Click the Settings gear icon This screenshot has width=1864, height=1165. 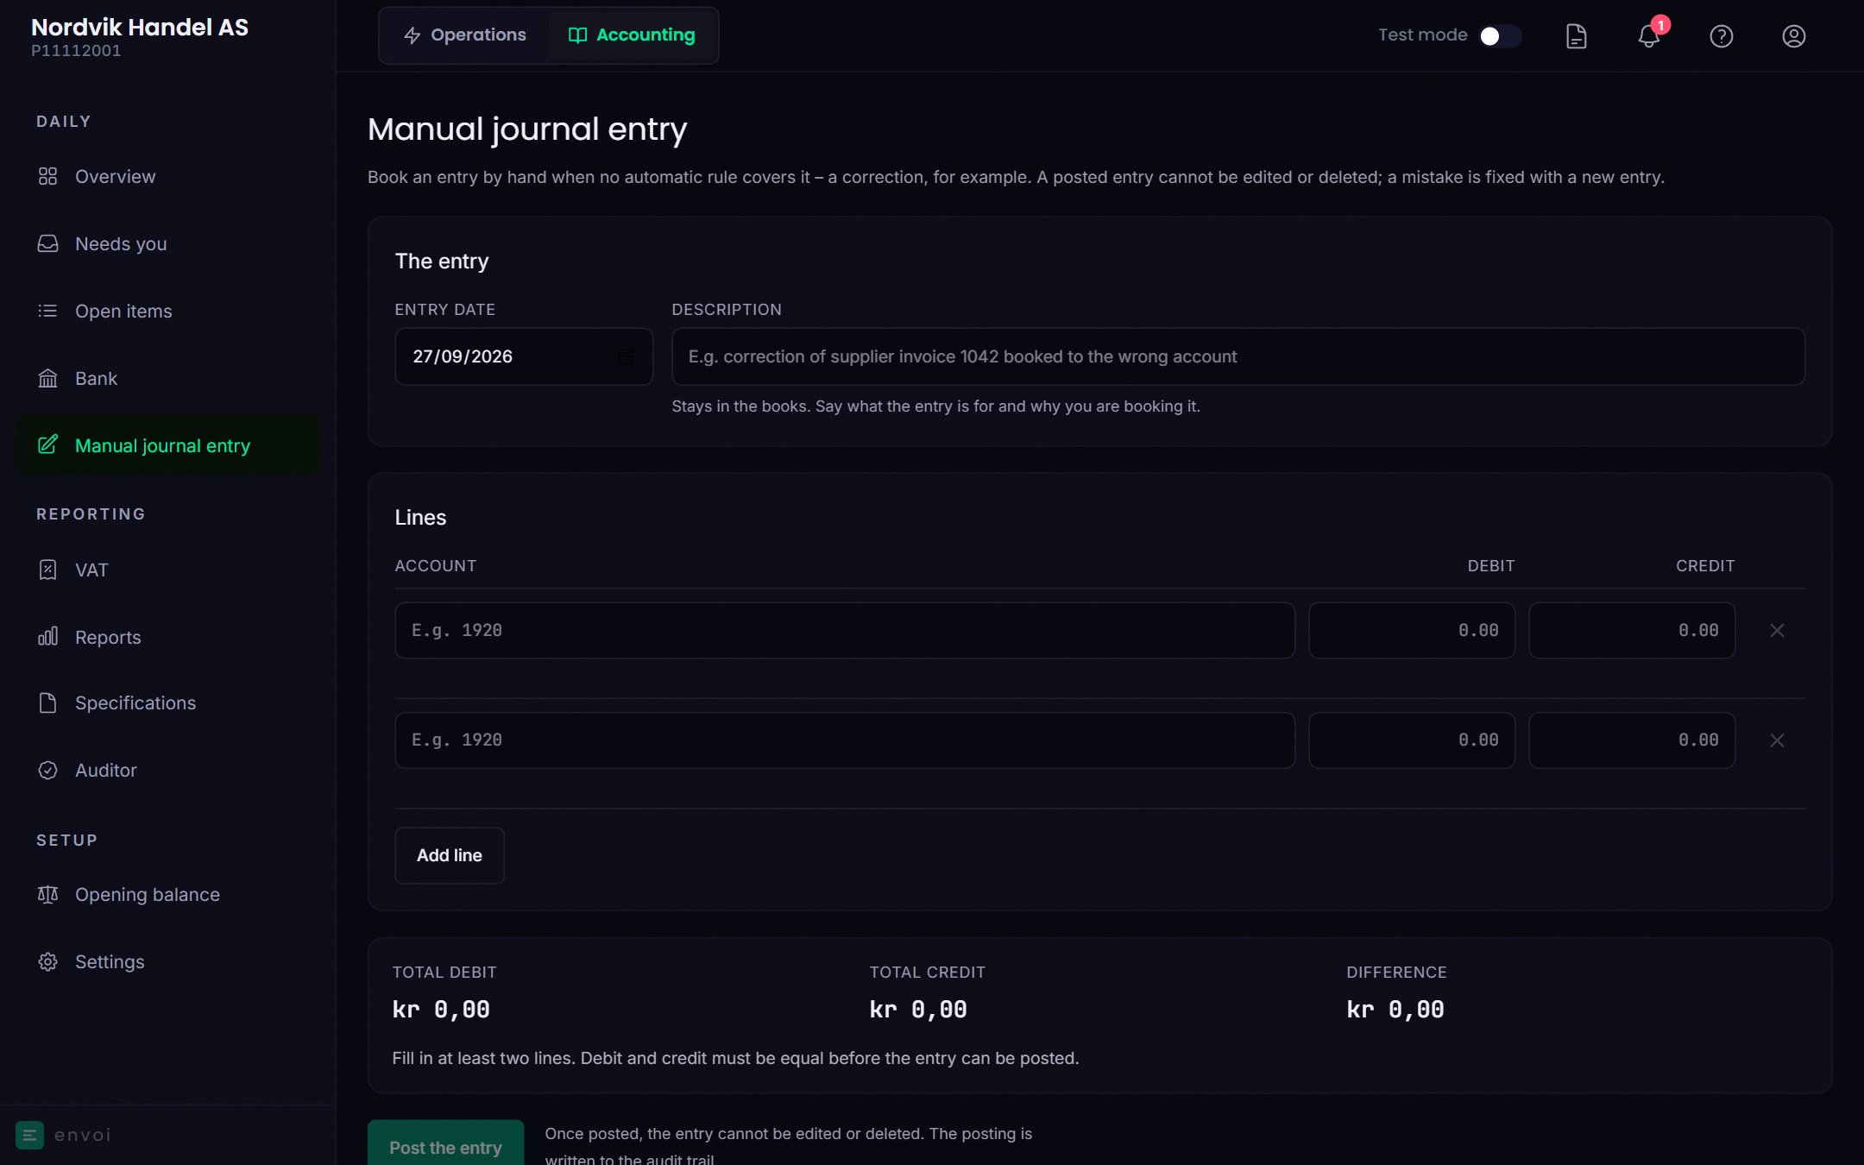(47, 961)
